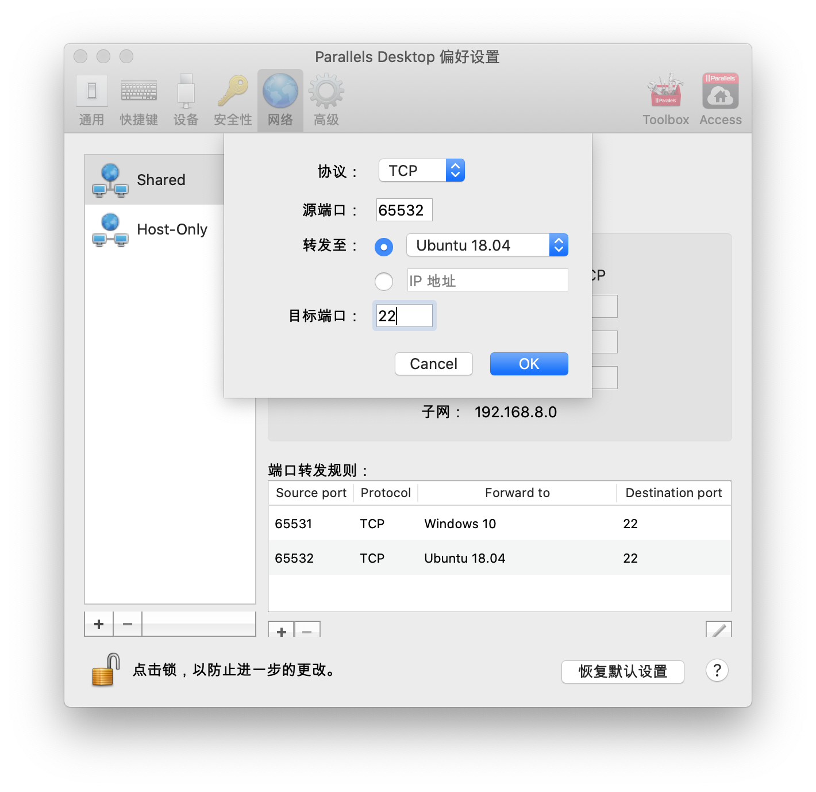Viewport: 816px width, 792px height.
Task: Open the 快捷键 shortcuts pane
Action: [138, 100]
